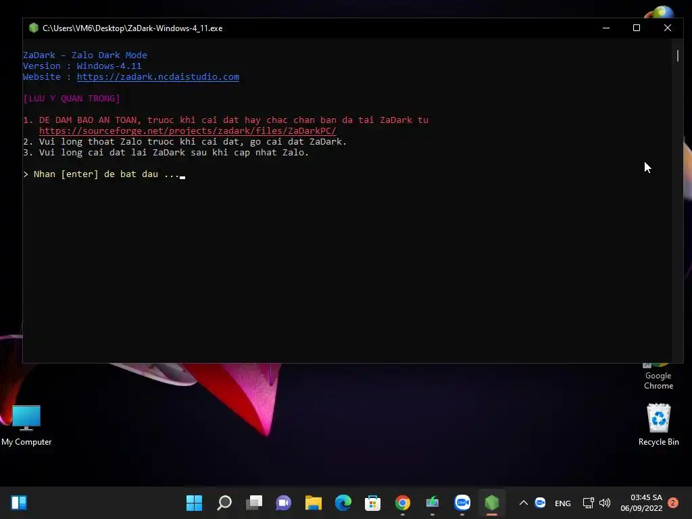Click the '[LUU Y QUAN TRONG]' heading text
Screen dimensions: 692x519
coord(72,99)
